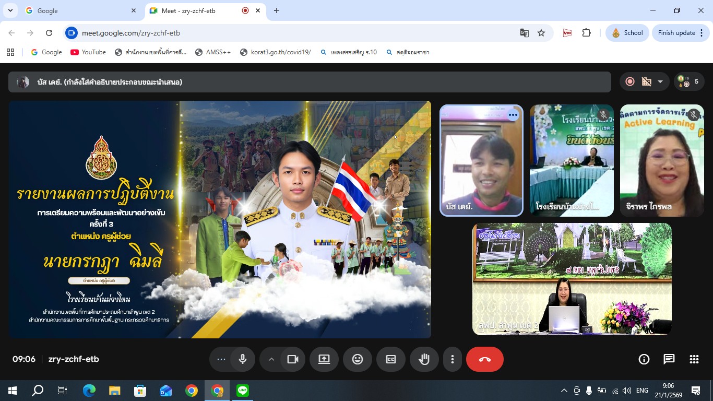Screen dimensions: 713x401
Task: Expand video settings with the chevron arrow
Action: [271, 359]
